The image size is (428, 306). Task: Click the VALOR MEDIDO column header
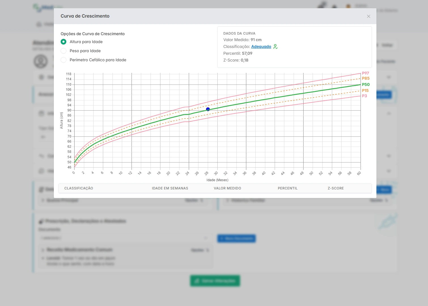point(227,188)
